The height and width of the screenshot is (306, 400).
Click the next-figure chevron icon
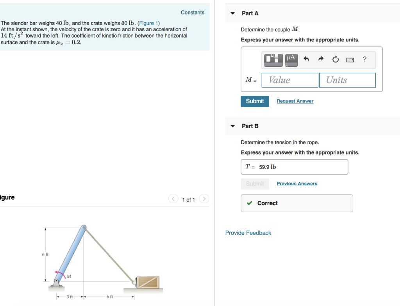tap(204, 199)
